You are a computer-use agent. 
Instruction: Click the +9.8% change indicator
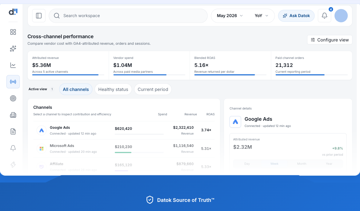pos(337,148)
